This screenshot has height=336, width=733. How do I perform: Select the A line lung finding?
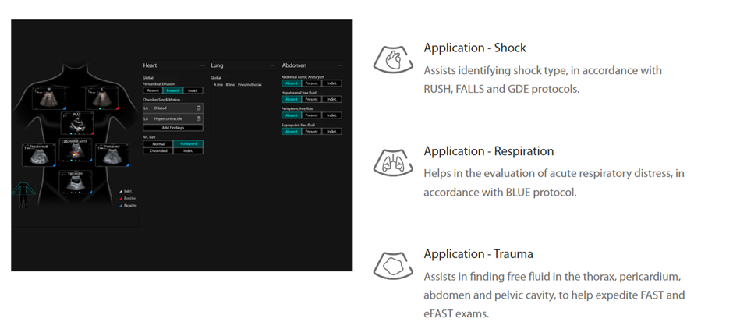click(x=218, y=84)
